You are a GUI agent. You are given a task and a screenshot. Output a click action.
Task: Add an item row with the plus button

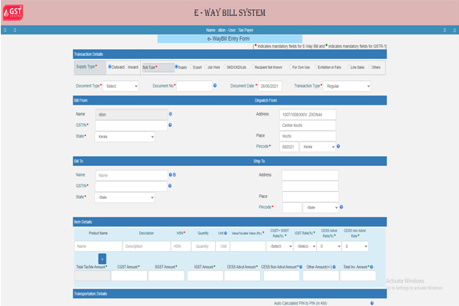point(102,259)
